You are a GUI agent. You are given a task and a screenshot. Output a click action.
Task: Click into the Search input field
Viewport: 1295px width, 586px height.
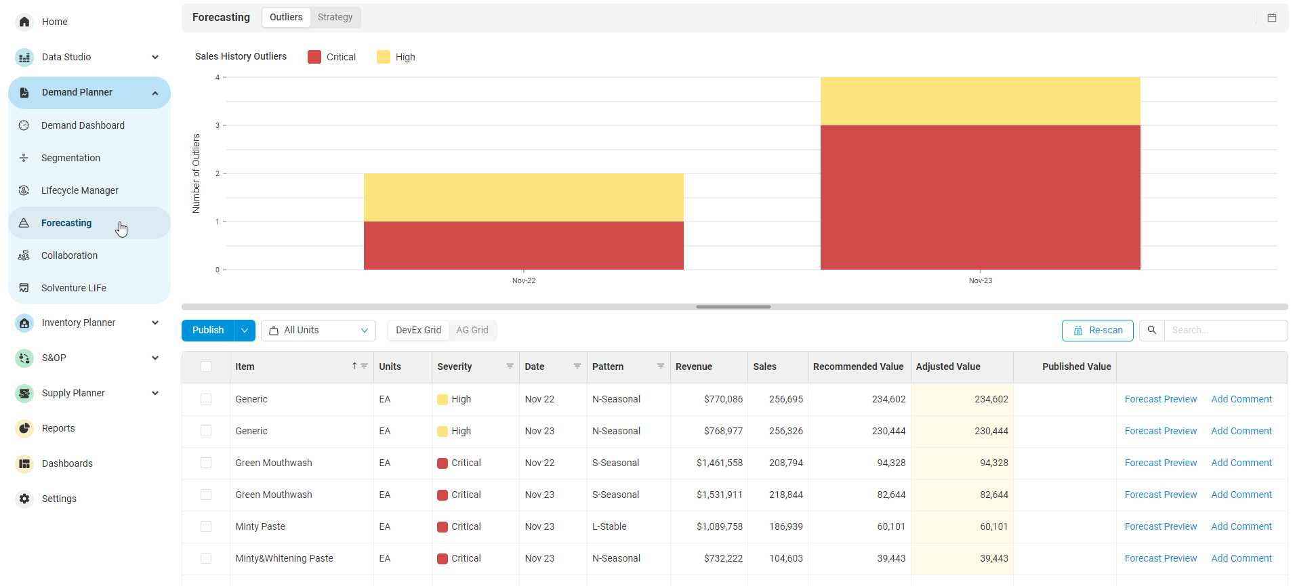(x=1226, y=331)
